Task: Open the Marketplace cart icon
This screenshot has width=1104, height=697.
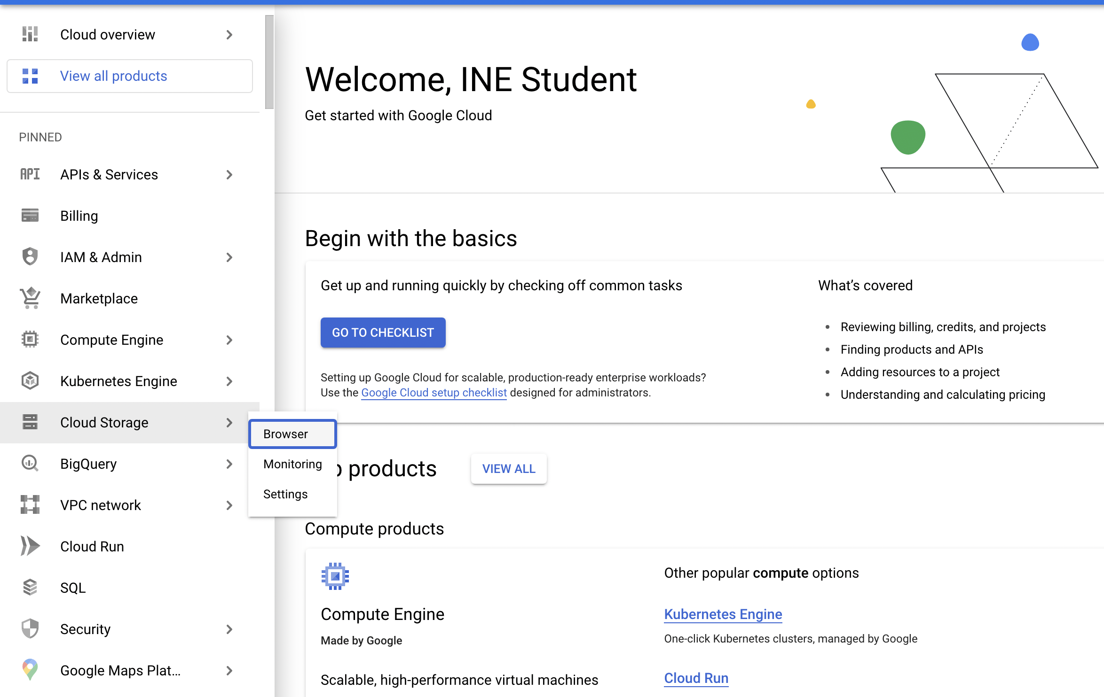Action: tap(29, 298)
